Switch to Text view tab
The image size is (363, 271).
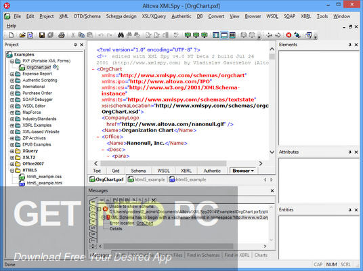click(97, 171)
